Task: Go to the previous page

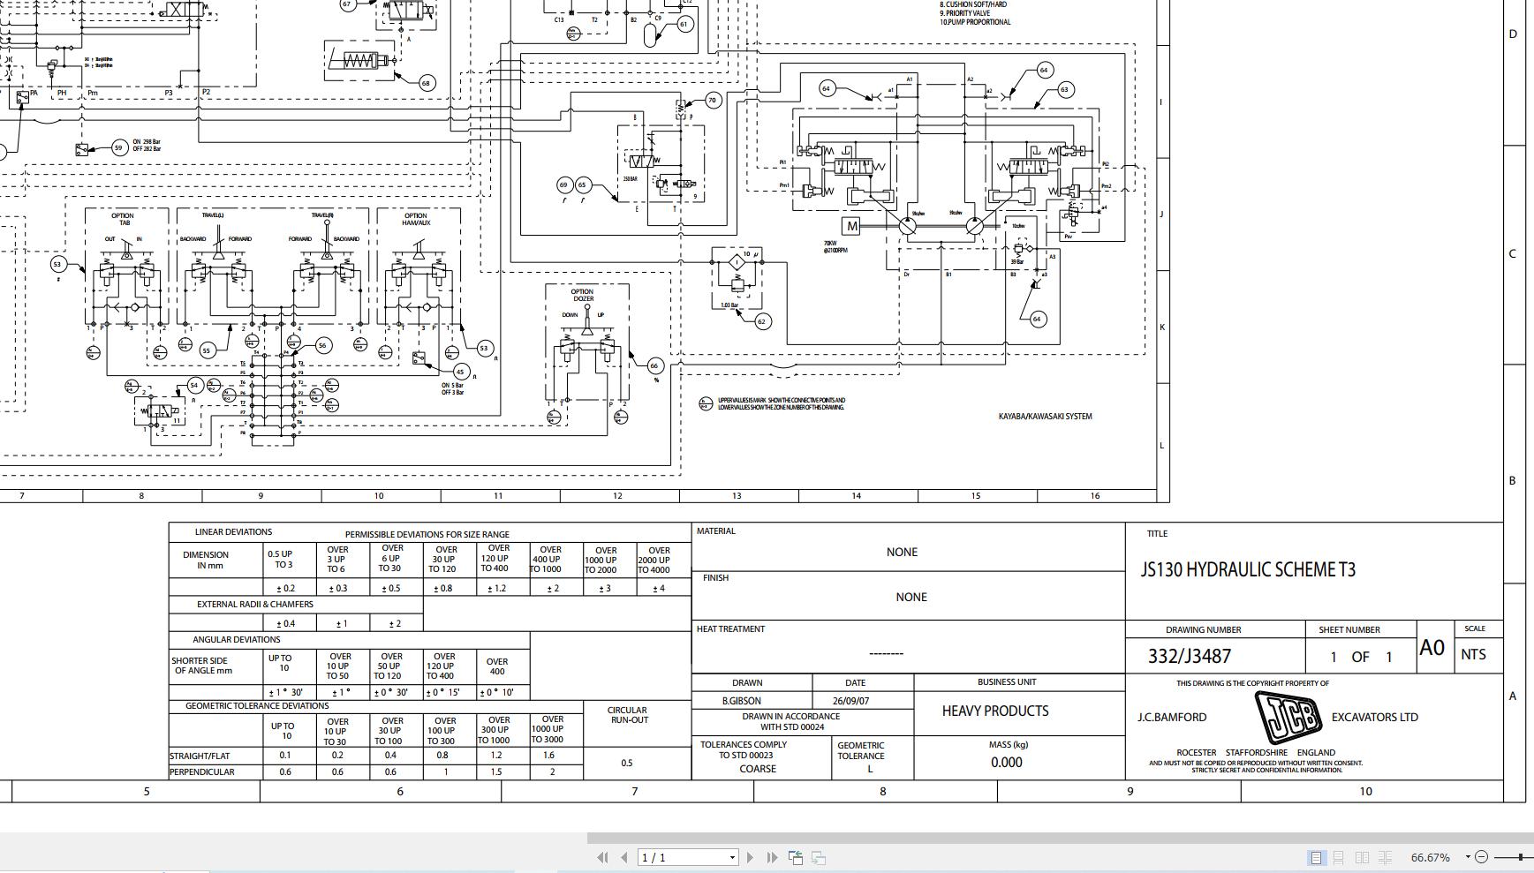Action: click(x=621, y=857)
